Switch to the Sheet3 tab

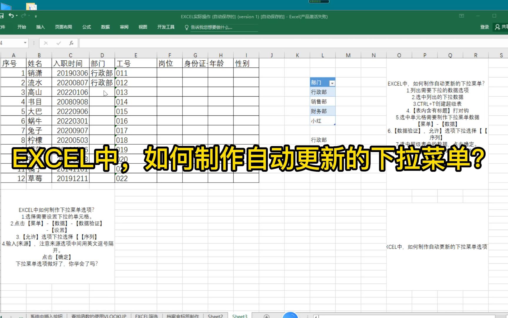tap(240, 316)
